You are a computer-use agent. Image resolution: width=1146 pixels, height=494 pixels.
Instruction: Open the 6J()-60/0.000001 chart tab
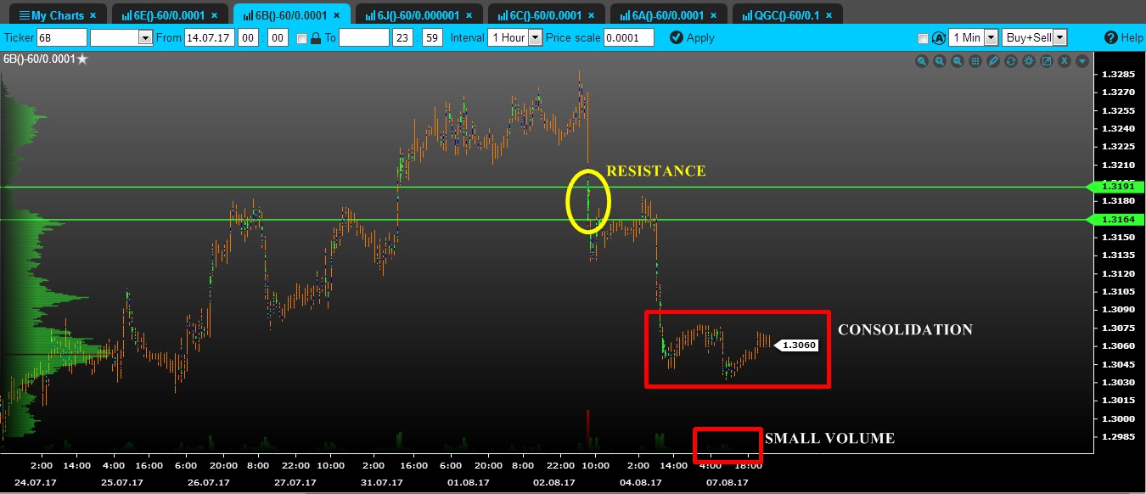[419, 15]
